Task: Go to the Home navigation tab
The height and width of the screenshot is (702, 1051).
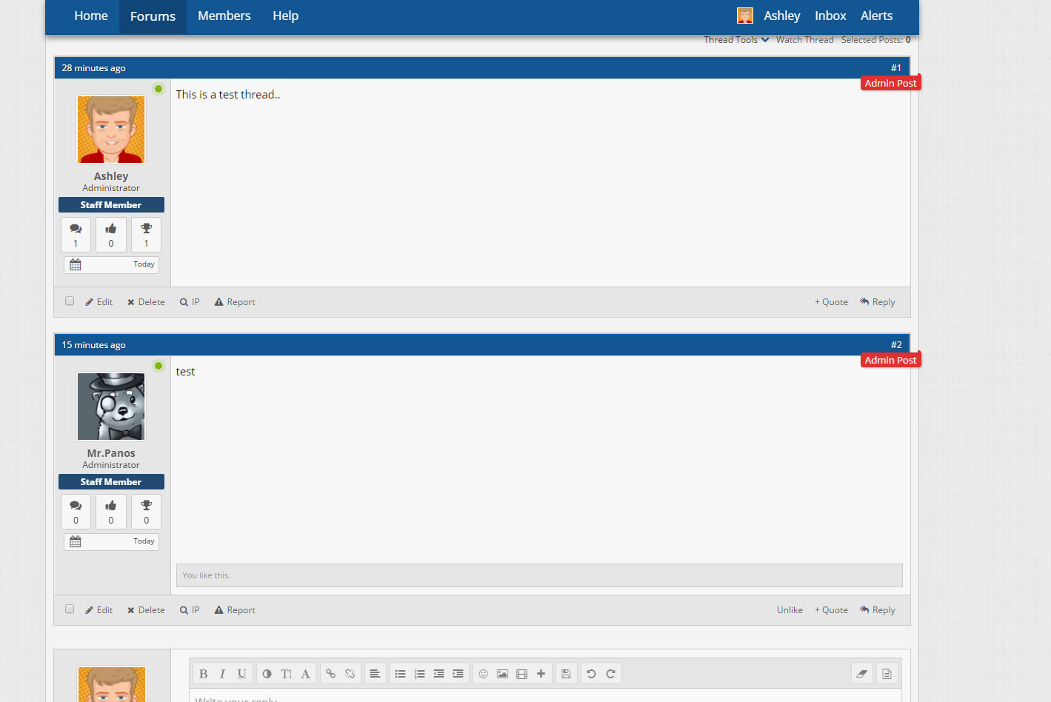Action: click(91, 16)
